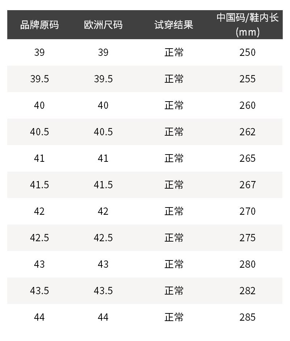Click the 试穿结果 column header
Screen dimensions: 290x341
point(174,25)
